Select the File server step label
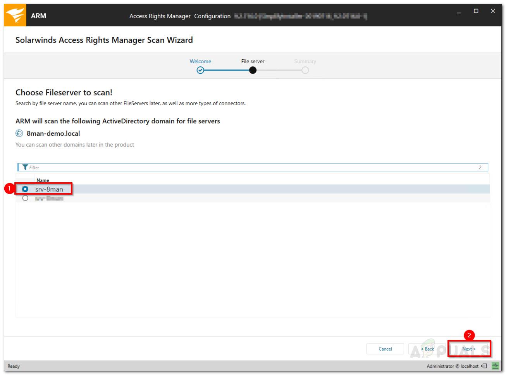 click(253, 61)
